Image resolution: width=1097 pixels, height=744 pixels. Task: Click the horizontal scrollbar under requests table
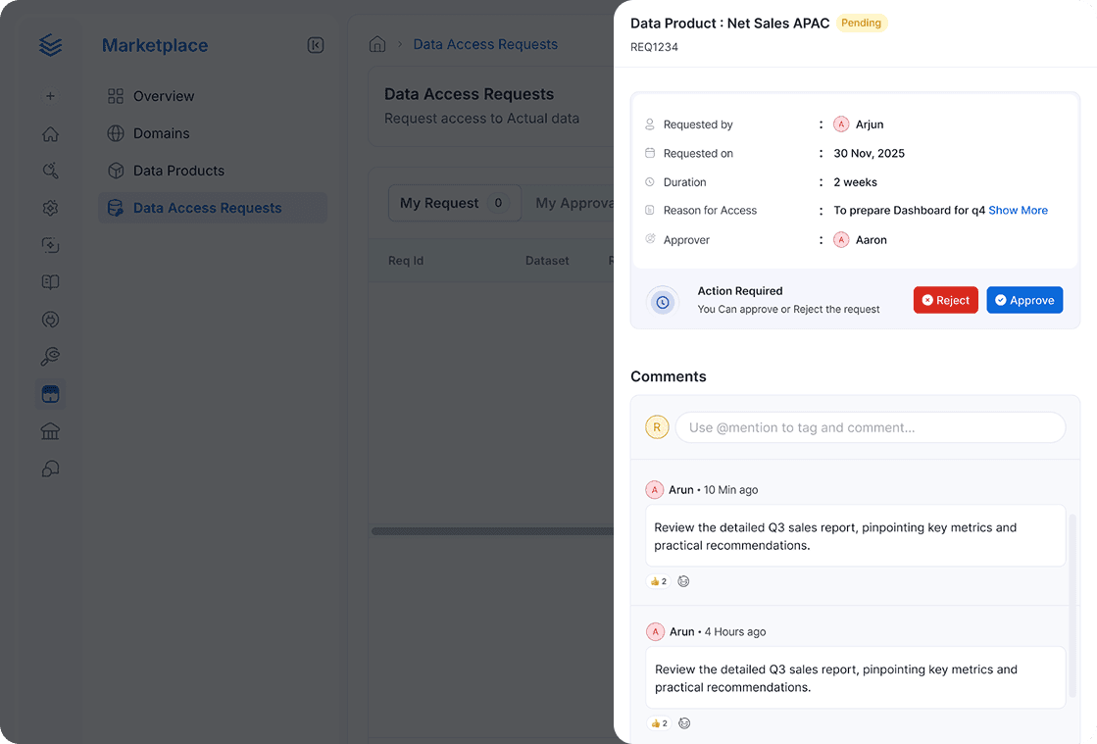pos(492,531)
